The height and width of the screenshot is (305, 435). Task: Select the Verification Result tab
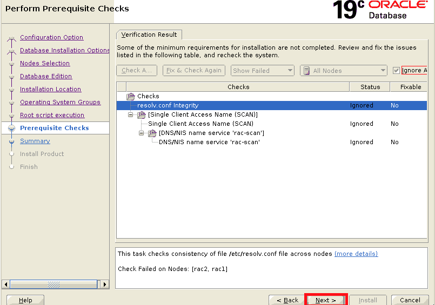pyautogui.click(x=149, y=35)
